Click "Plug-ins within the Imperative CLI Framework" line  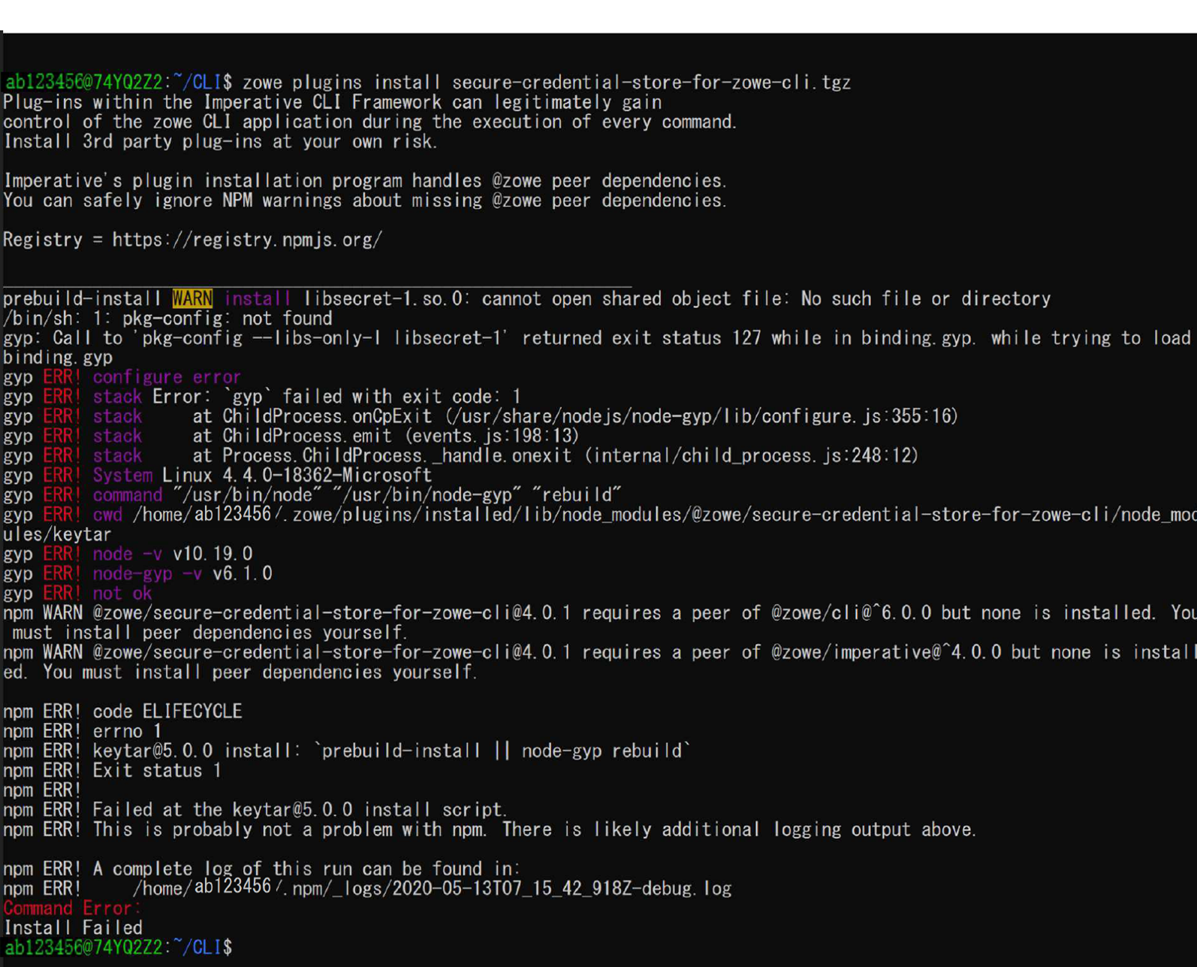pos(333,102)
